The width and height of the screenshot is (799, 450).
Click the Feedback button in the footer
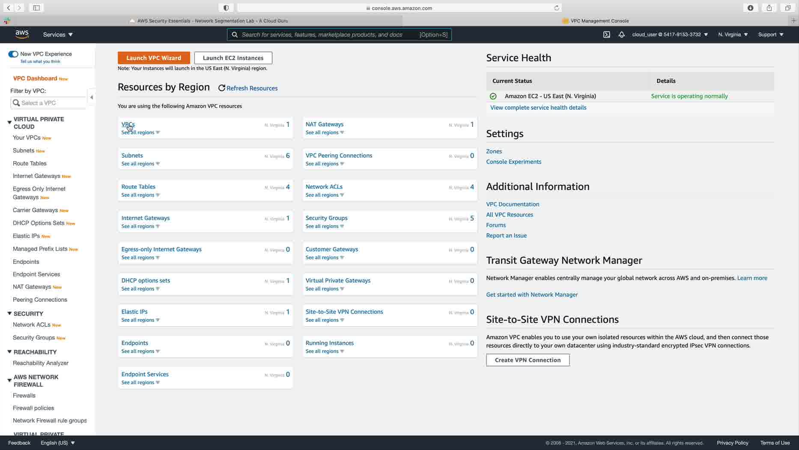pyautogui.click(x=19, y=443)
